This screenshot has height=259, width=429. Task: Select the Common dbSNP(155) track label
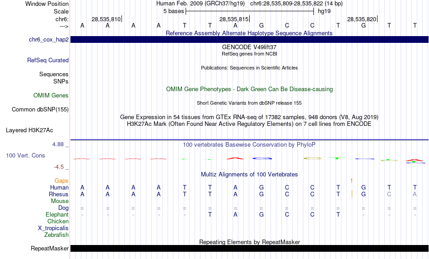[40, 109]
